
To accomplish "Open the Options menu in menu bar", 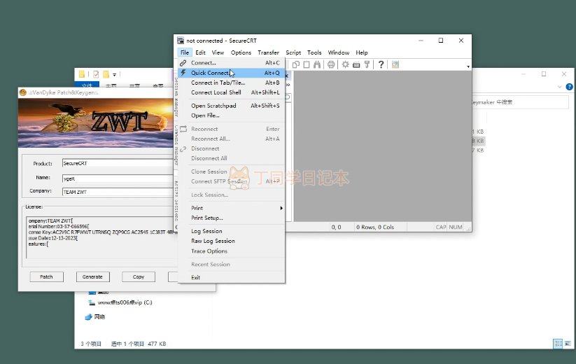I will tap(241, 52).
